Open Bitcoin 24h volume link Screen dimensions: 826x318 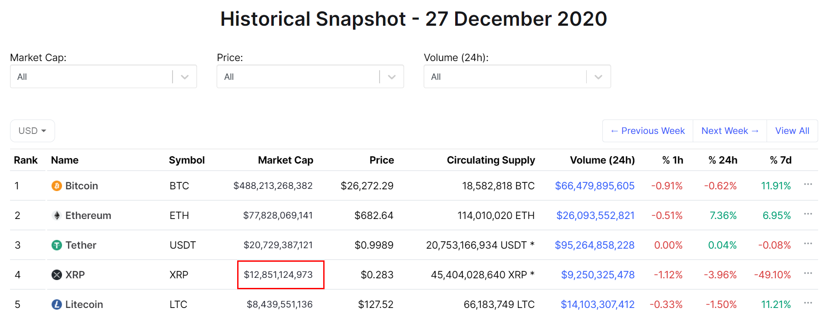[594, 186]
